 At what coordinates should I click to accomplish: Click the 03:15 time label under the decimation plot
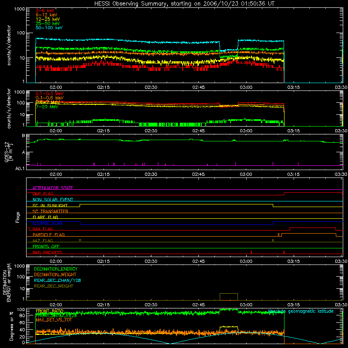coord(293,305)
